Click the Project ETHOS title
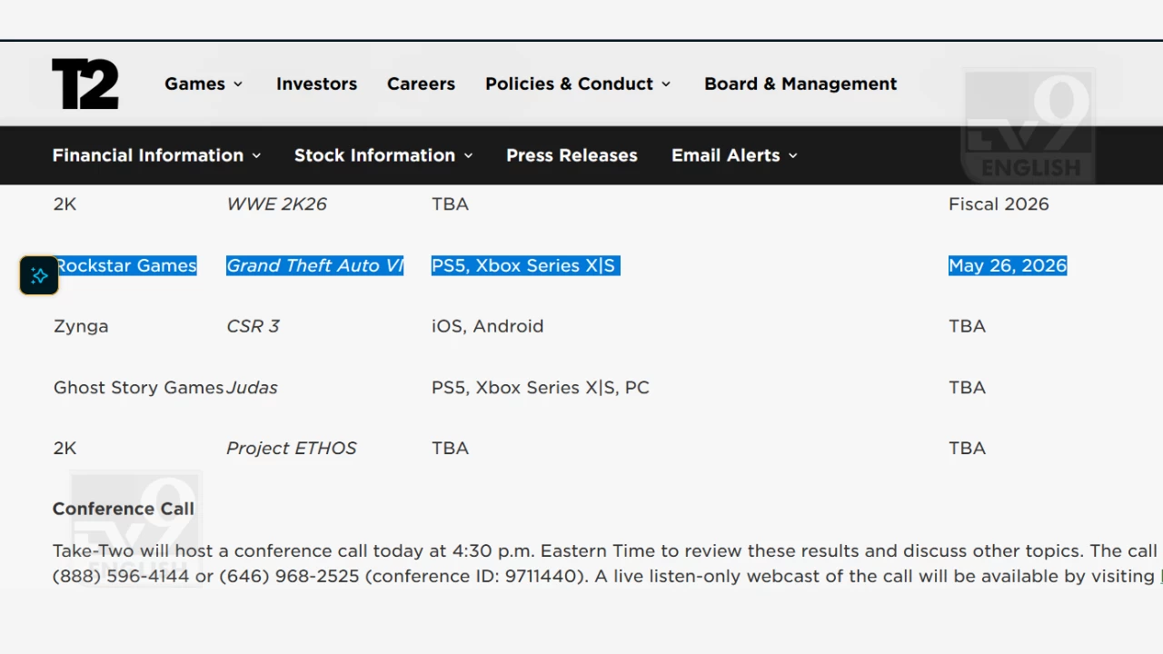1163x654 pixels. pos(291,448)
